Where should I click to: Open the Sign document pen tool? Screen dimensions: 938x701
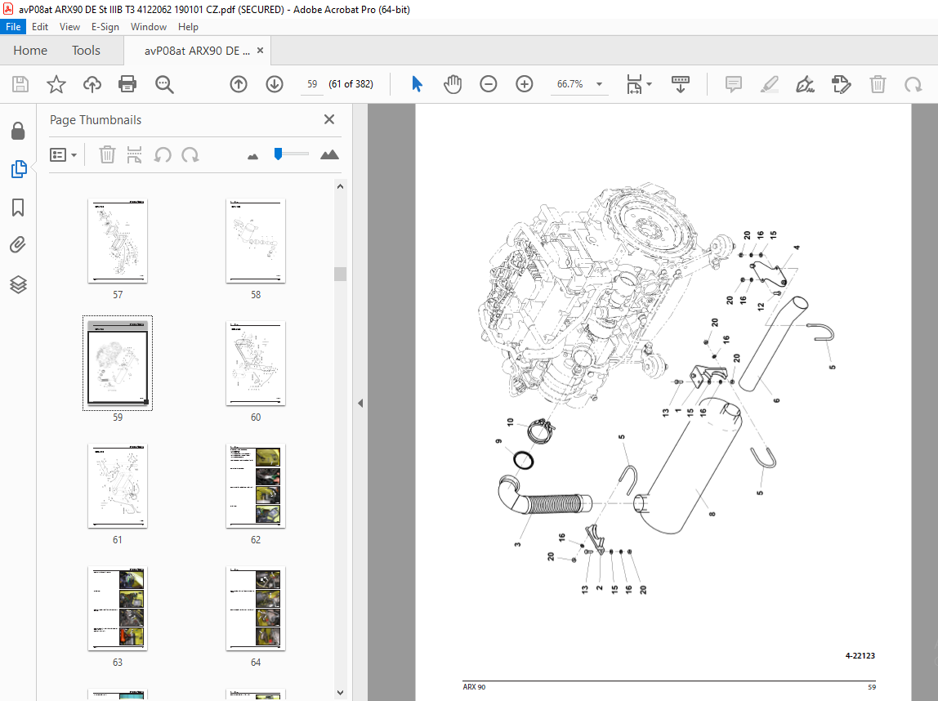(805, 84)
